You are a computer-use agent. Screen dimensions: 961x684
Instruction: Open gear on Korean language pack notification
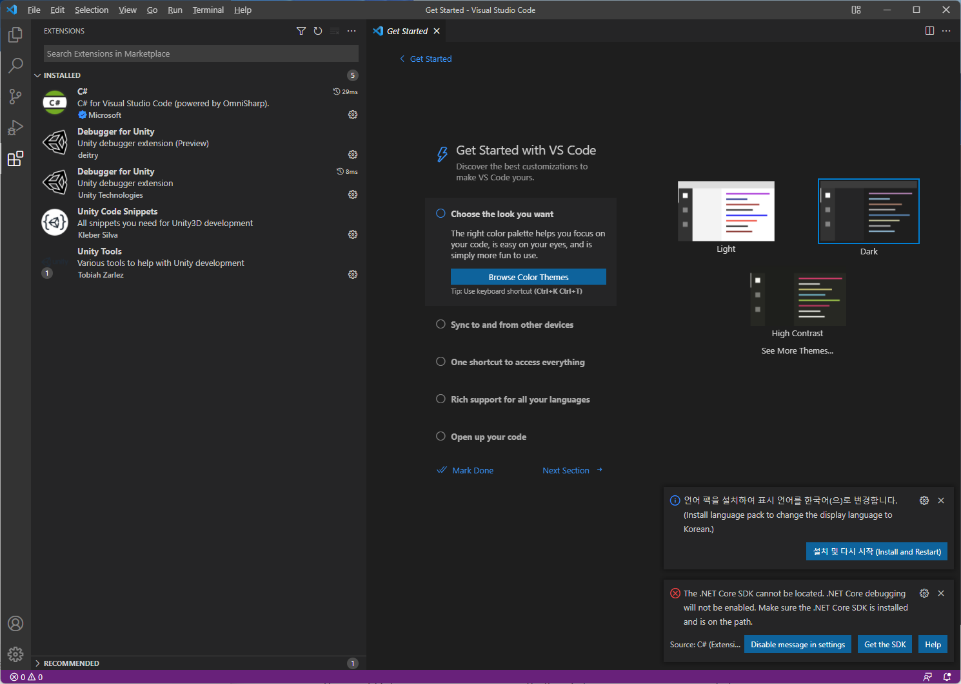924,500
